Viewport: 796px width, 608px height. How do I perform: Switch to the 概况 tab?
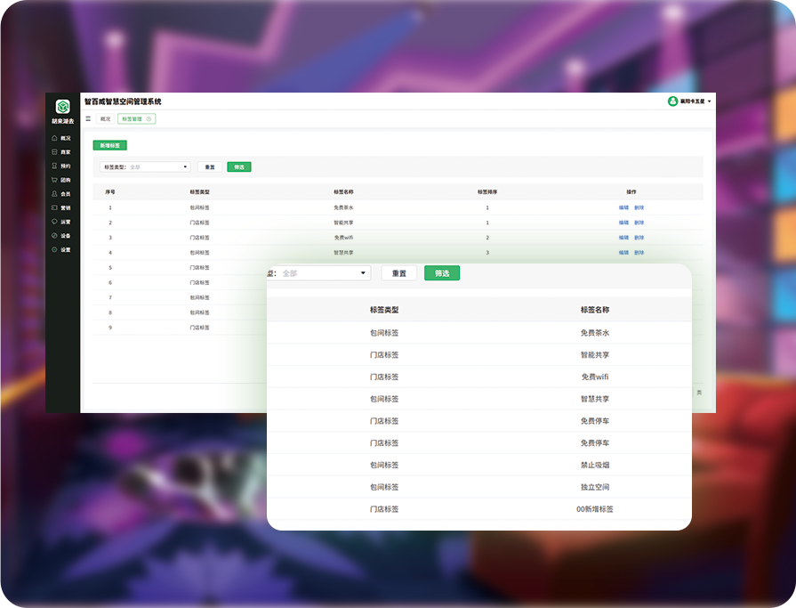tap(105, 119)
